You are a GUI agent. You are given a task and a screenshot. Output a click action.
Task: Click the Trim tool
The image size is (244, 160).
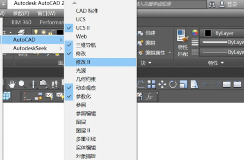205,84
